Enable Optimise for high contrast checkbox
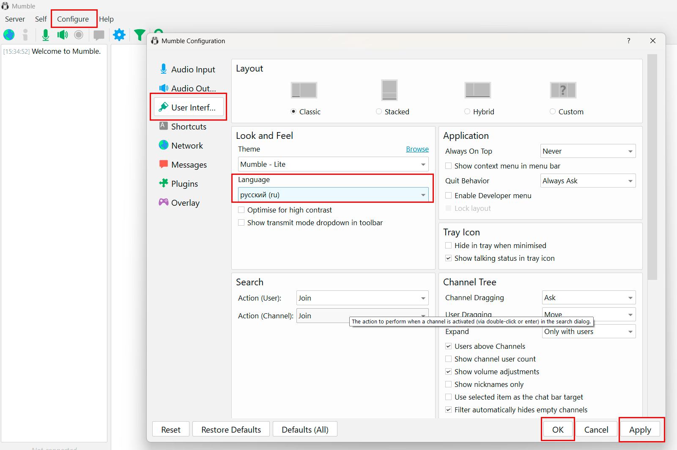 point(241,210)
